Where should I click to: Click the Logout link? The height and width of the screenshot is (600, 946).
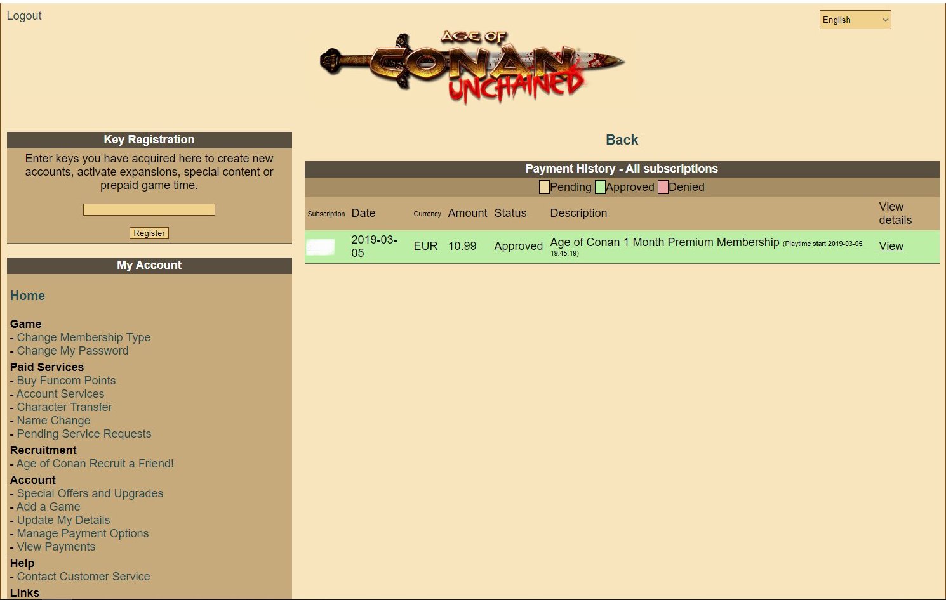pyautogui.click(x=24, y=16)
